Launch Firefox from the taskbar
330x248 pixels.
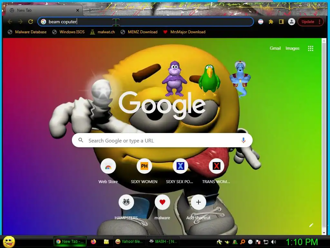pyautogui.click(x=93, y=242)
